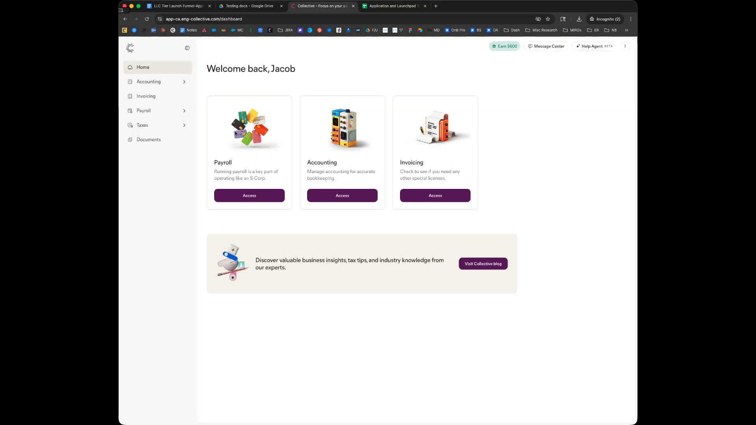Click Visit Collective blog button
Viewport: 756px width, 425px height.
point(483,264)
